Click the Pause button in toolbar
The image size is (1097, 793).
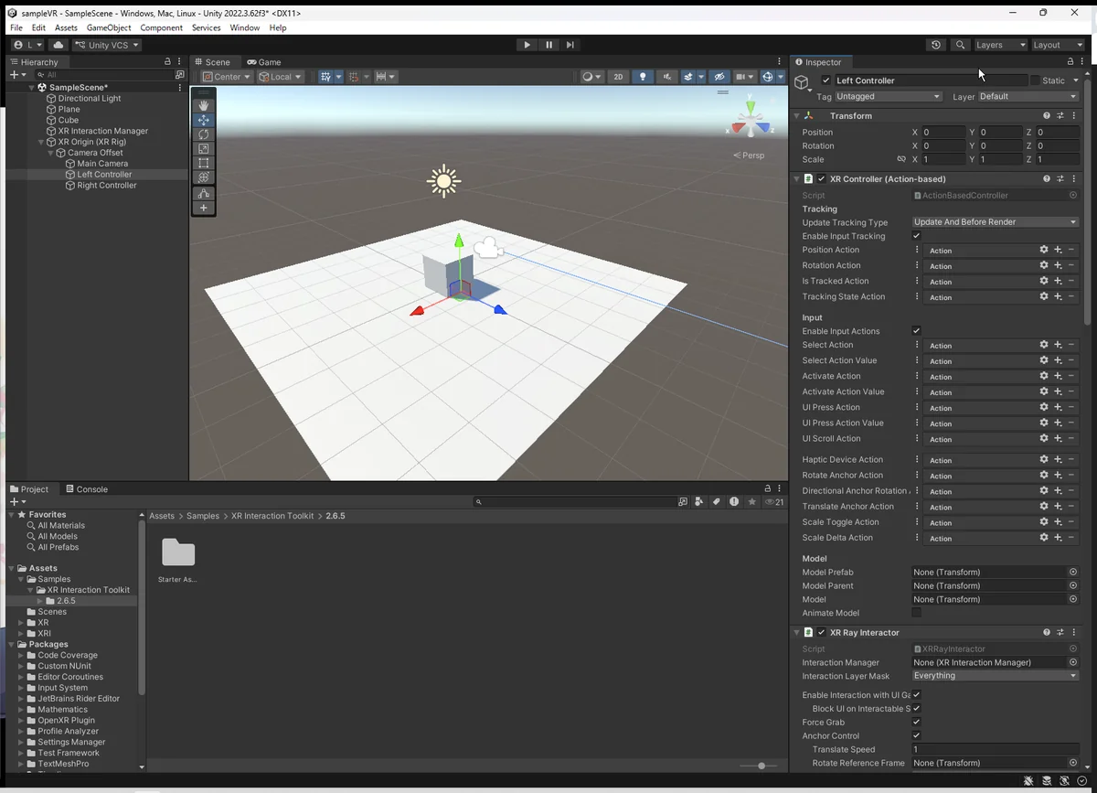(548, 45)
